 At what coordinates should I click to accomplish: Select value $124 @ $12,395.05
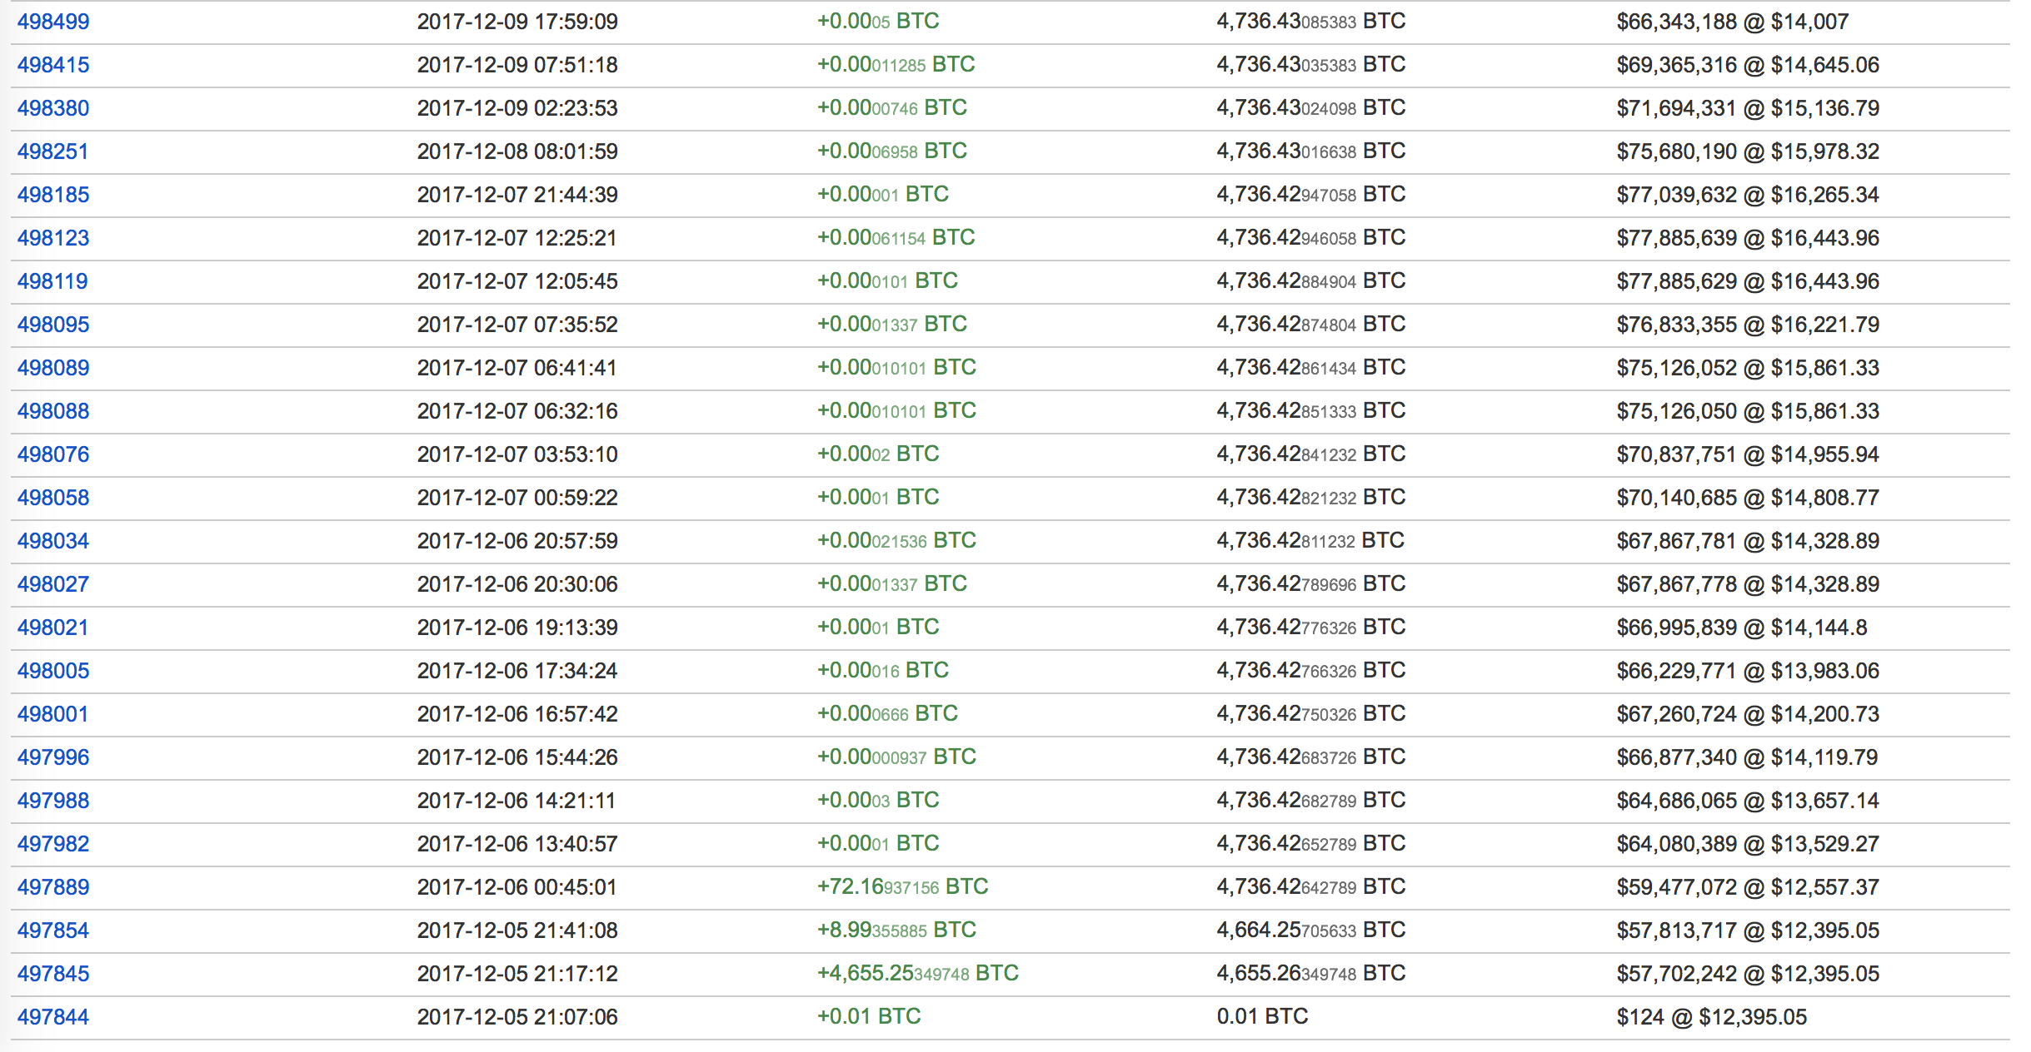tap(1712, 1017)
